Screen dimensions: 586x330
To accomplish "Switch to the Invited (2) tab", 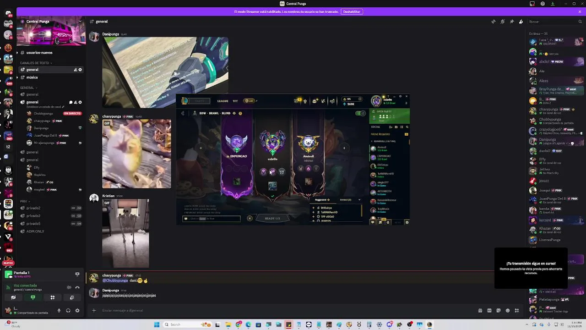I will click(346, 200).
